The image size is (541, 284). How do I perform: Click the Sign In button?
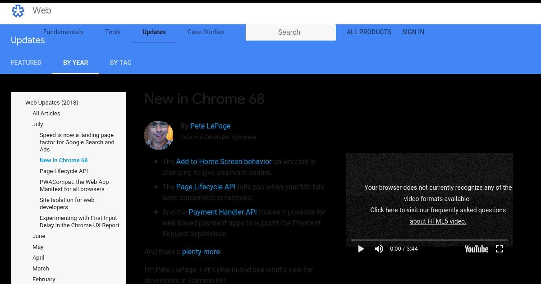click(x=413, y=32)
